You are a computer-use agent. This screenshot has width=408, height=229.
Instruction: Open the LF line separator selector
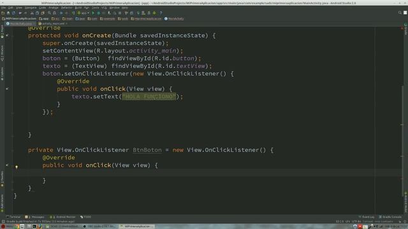pos(347,221)
